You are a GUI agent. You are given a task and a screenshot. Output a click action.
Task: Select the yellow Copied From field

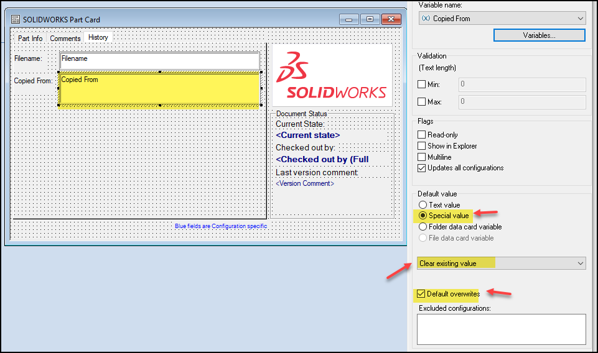[x=159, y=89]
